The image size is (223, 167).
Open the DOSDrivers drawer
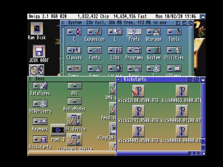coord(40,104)
